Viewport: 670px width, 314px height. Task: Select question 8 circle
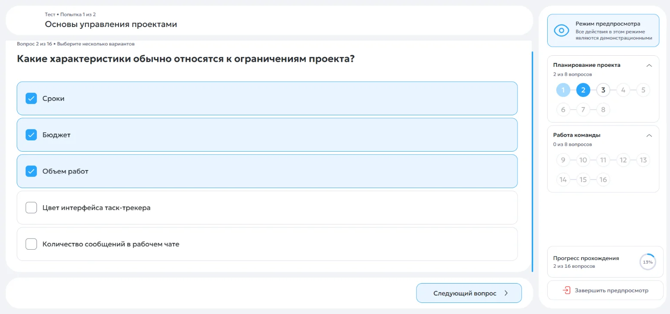click(603, 110)
